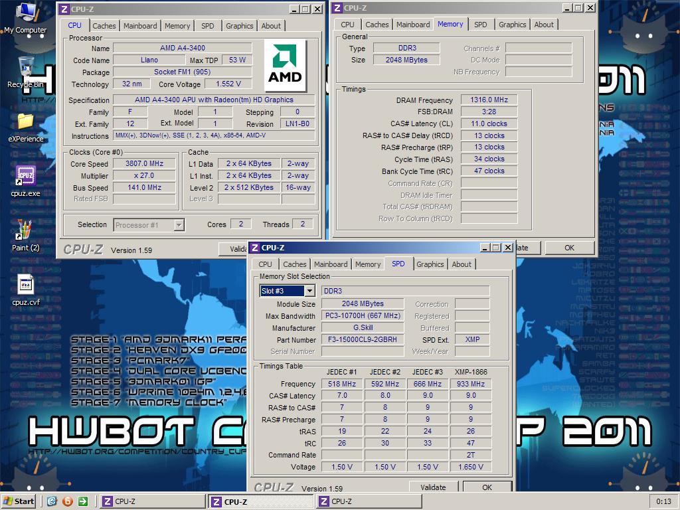The width and height of the screenshot is (680, 510).
Task: Open About tab in Memory window
Action: [x=544, y=25]
